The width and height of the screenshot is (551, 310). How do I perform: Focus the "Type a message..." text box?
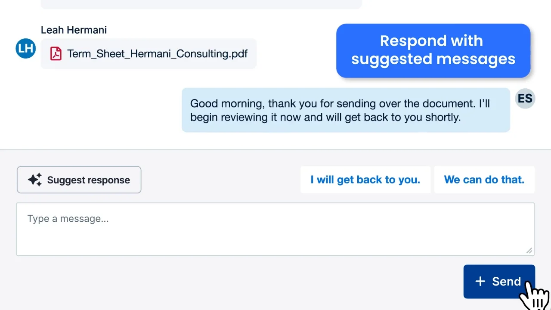pyautogui.click(x=275, y=229)
